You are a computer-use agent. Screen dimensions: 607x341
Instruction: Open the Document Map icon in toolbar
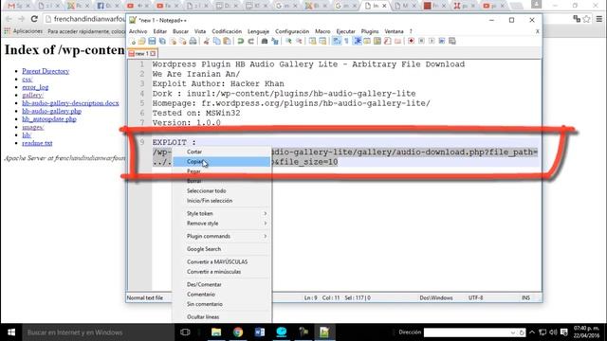pyautogui.click(x=377, y=41)
